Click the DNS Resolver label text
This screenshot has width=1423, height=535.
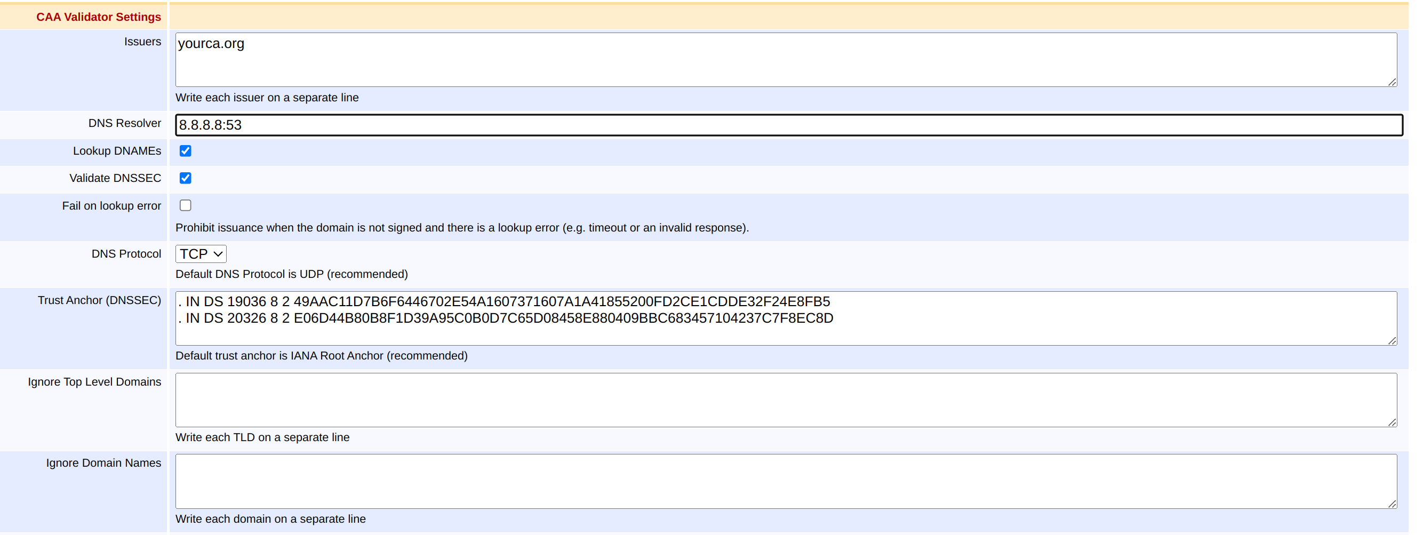coord(124,123)
